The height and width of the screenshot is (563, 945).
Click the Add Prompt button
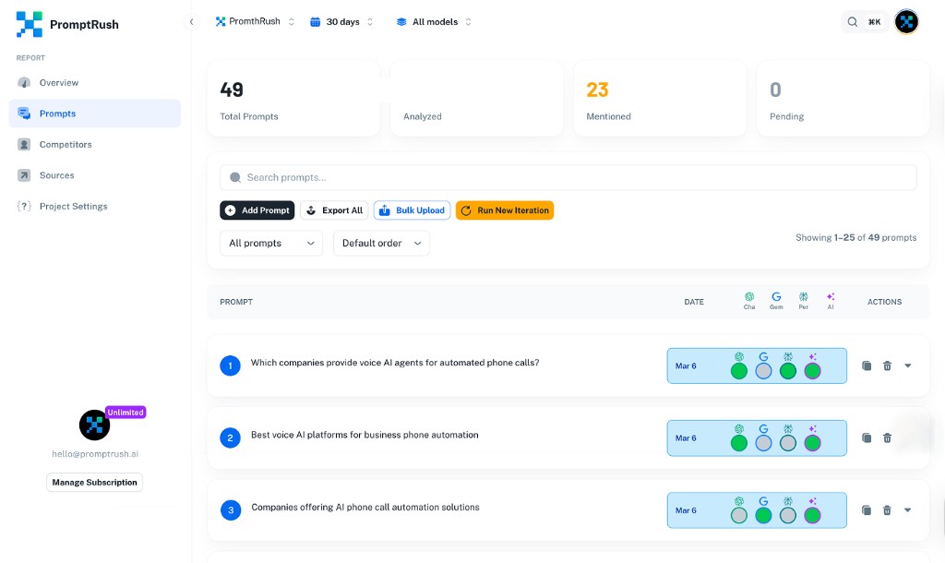click(257, 210)
